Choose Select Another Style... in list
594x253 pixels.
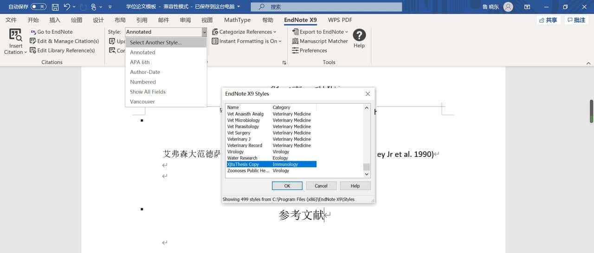(166, 42)
